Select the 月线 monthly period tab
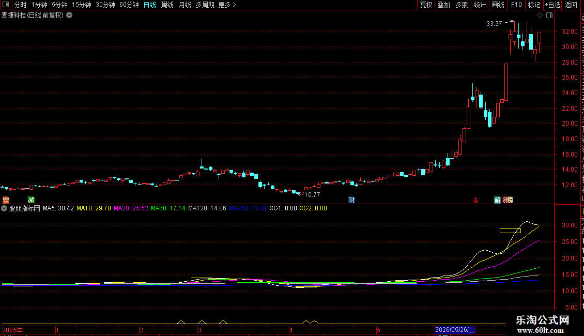Viewport: 584px width, 336px height. pos(185,5)
